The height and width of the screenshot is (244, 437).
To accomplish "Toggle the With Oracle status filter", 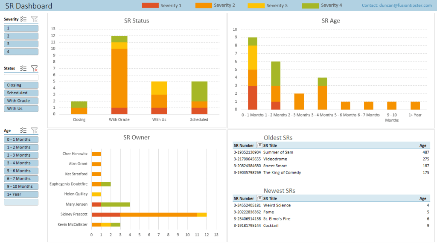I will coord(21,101).
